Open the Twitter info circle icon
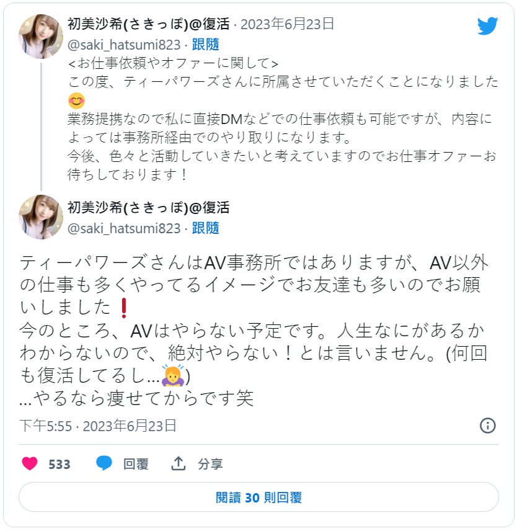Viewport: 517px width, 531px height. point(488,426)
